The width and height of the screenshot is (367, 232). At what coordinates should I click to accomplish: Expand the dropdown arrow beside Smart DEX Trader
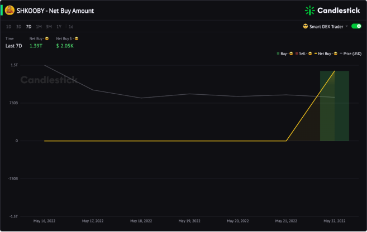pyautogui.click(x=347, y=26)
